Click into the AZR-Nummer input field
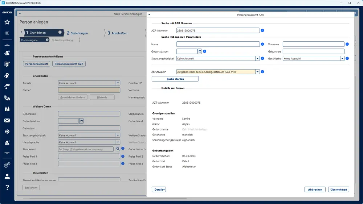The height and width of the screenshot is (204, 363). 218,30
